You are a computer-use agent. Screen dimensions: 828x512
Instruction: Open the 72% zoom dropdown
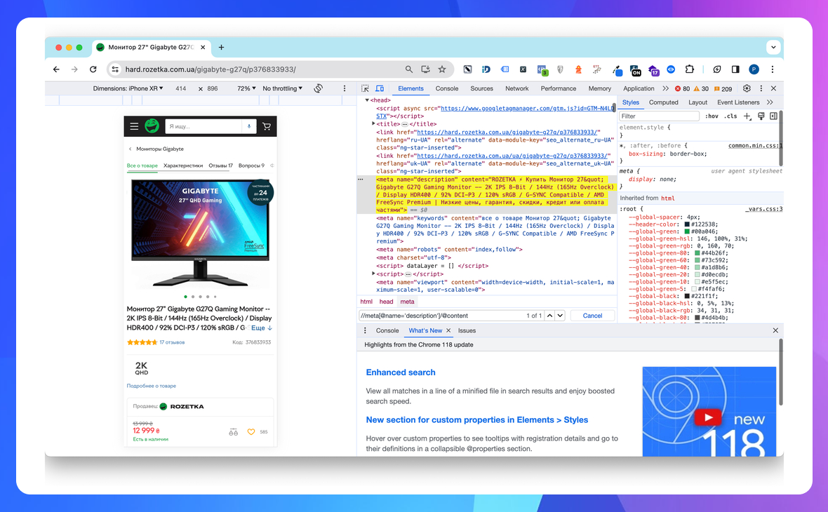click(x=246, y=88)
